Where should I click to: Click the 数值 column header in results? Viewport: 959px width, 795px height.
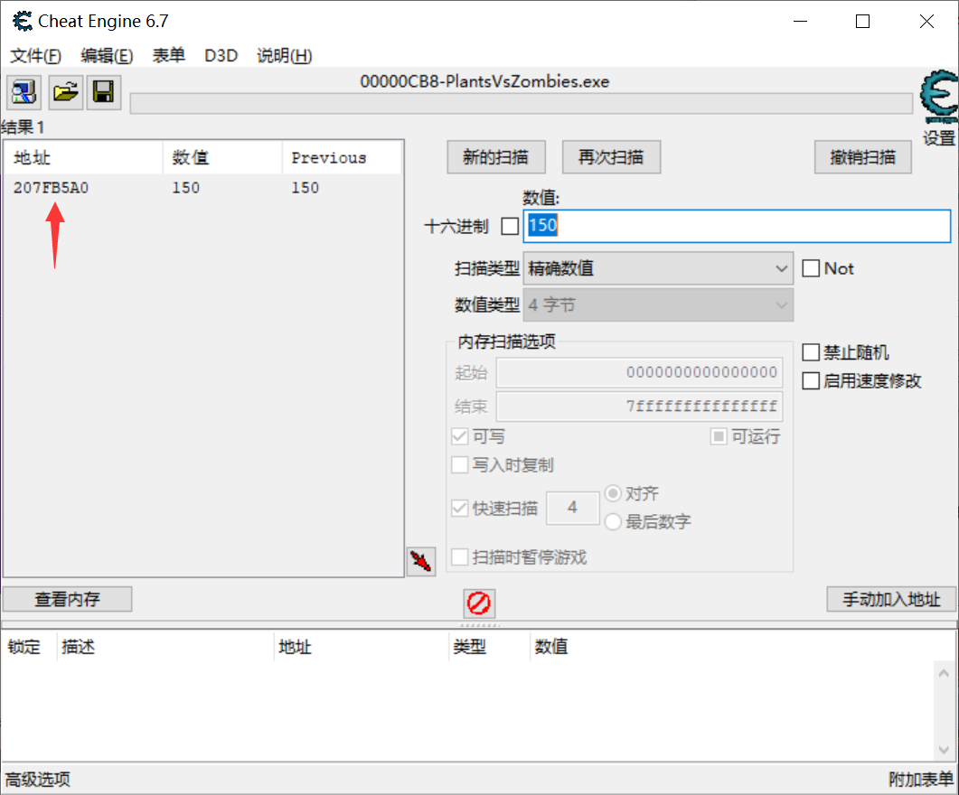click(x=222, y=158)
